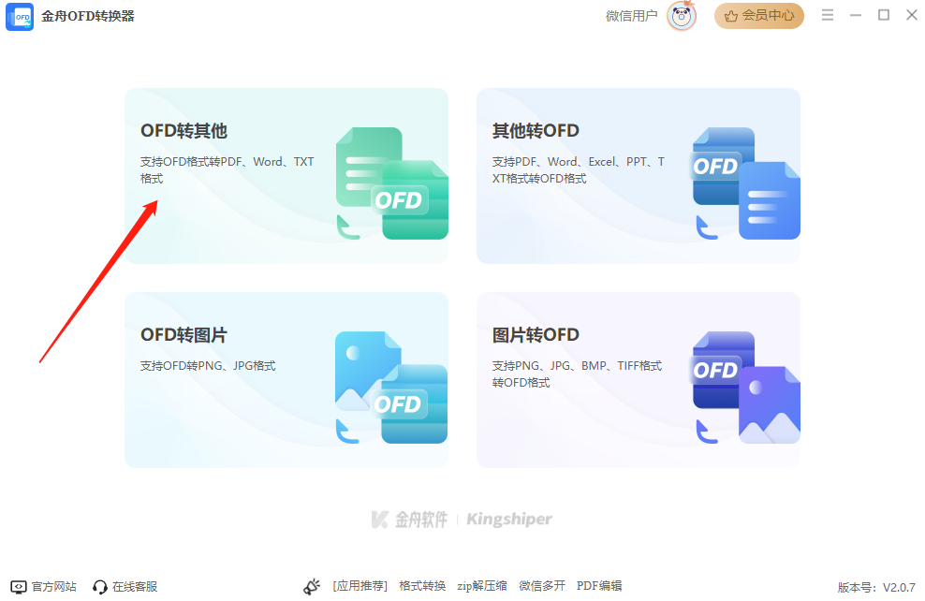Open the 格式转换 recommended app link
Image resolution: width=925 pixels, height=601 pixels.
pyautogui.click(x=422, y=586)
